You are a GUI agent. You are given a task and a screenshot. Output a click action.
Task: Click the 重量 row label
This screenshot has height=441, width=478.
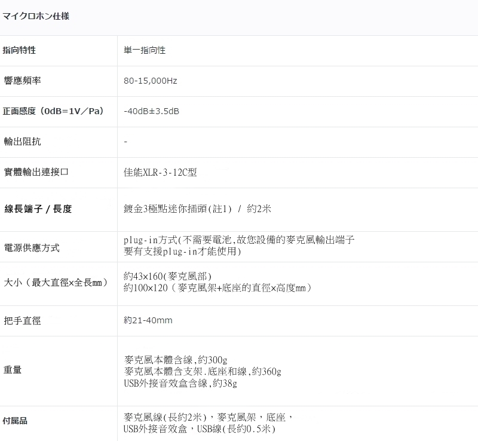click(x=13, y=370)
